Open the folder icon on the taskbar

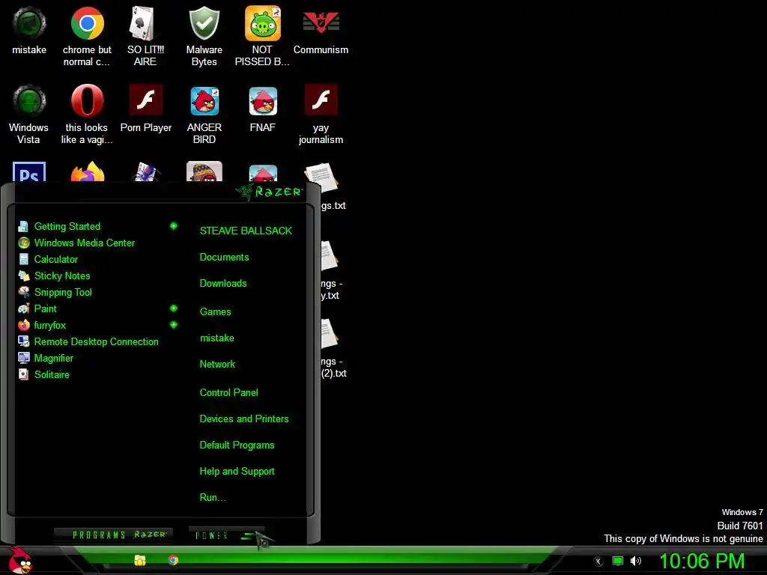point(140,560)
